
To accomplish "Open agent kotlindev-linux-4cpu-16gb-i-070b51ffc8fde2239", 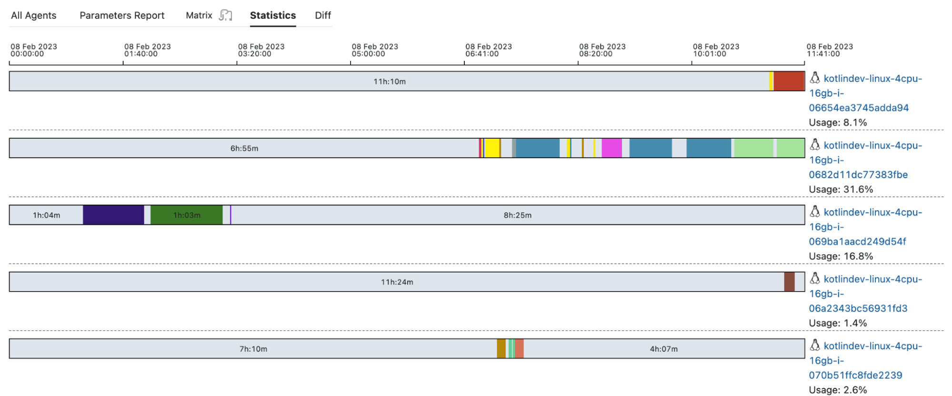I will (x=865, y=360).
